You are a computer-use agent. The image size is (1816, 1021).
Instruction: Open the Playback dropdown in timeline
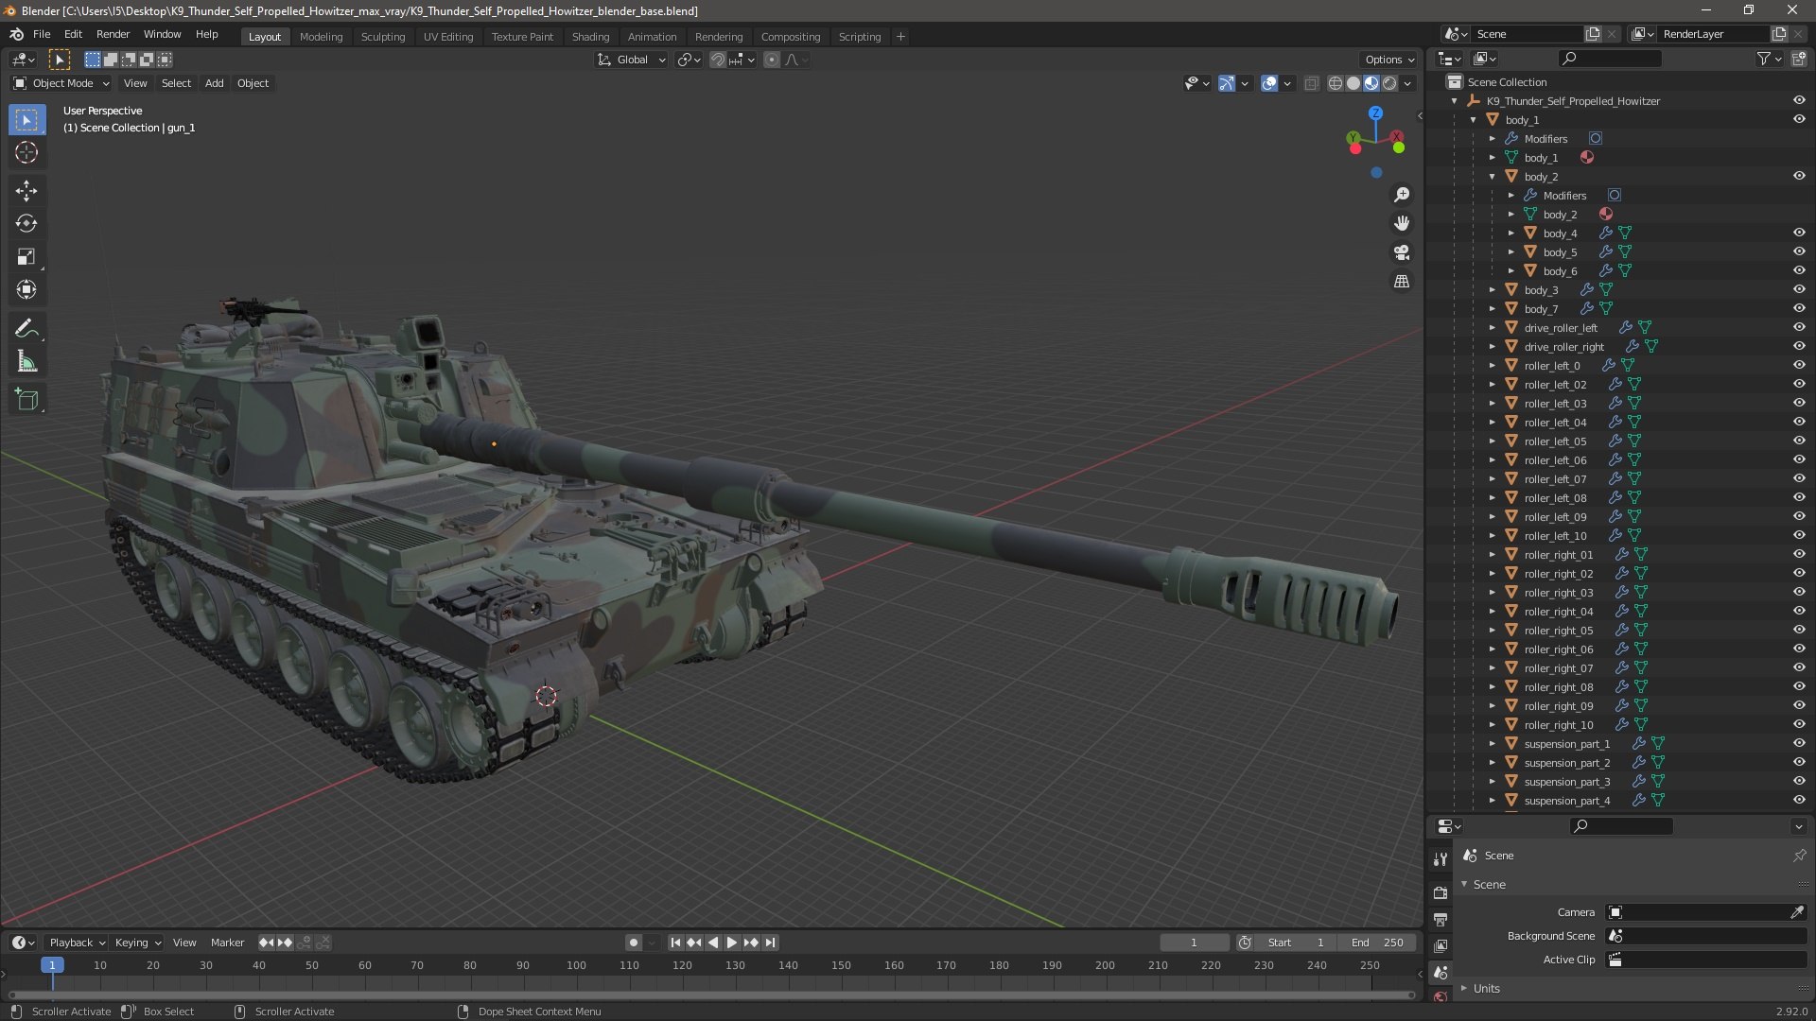click(77, 943)
